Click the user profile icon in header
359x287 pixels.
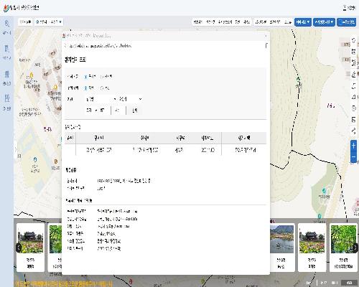[345, 8]
